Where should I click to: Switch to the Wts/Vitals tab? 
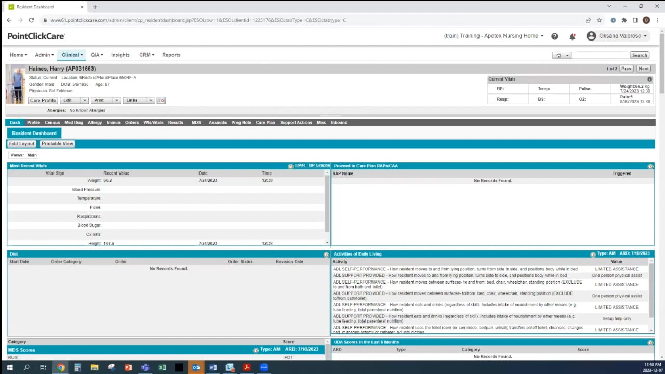153,123
